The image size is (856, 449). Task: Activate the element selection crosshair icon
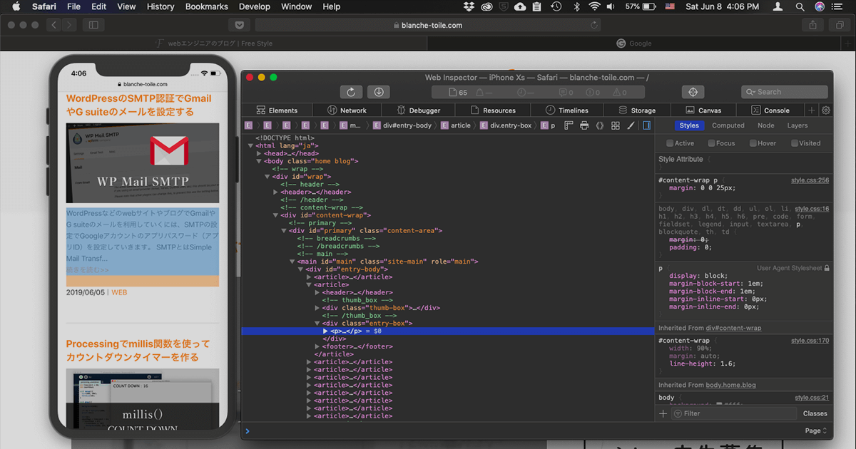click(692, 91)
